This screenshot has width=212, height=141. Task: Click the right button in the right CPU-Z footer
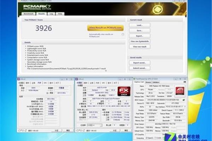click(x=126, y=130)
